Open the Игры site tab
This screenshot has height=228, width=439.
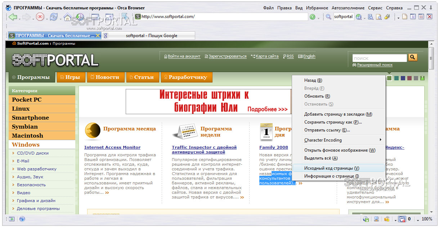[71, 77]
